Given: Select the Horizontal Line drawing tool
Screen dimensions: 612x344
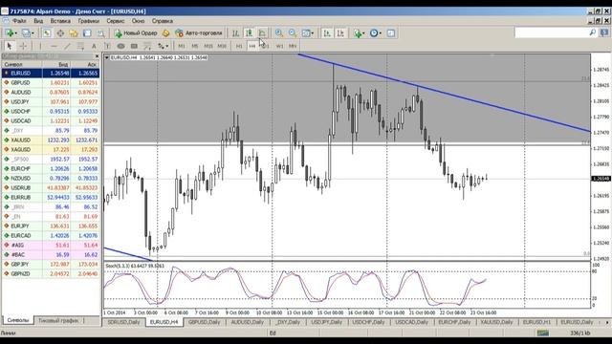Looking at the screenshot, I should pos(54,46).
